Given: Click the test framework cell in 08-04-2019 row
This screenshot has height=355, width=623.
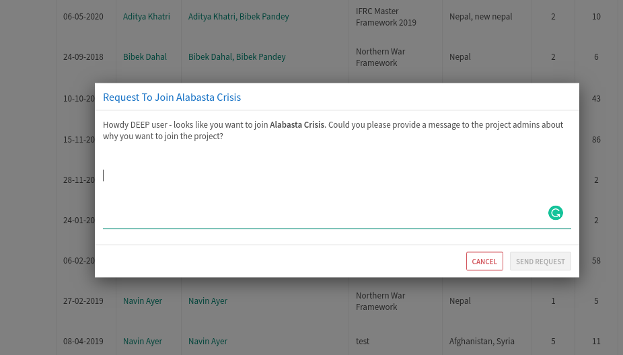Looking at the screenshot, I should (363, 342).
